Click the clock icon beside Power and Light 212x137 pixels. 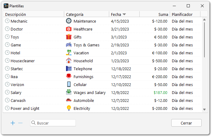[x=7, y=108]
